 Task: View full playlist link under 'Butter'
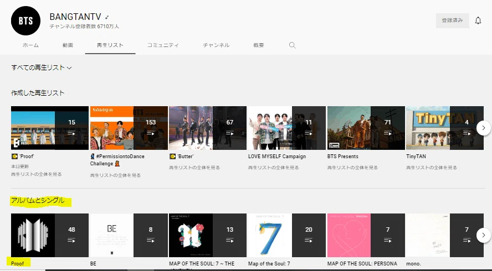194,168
